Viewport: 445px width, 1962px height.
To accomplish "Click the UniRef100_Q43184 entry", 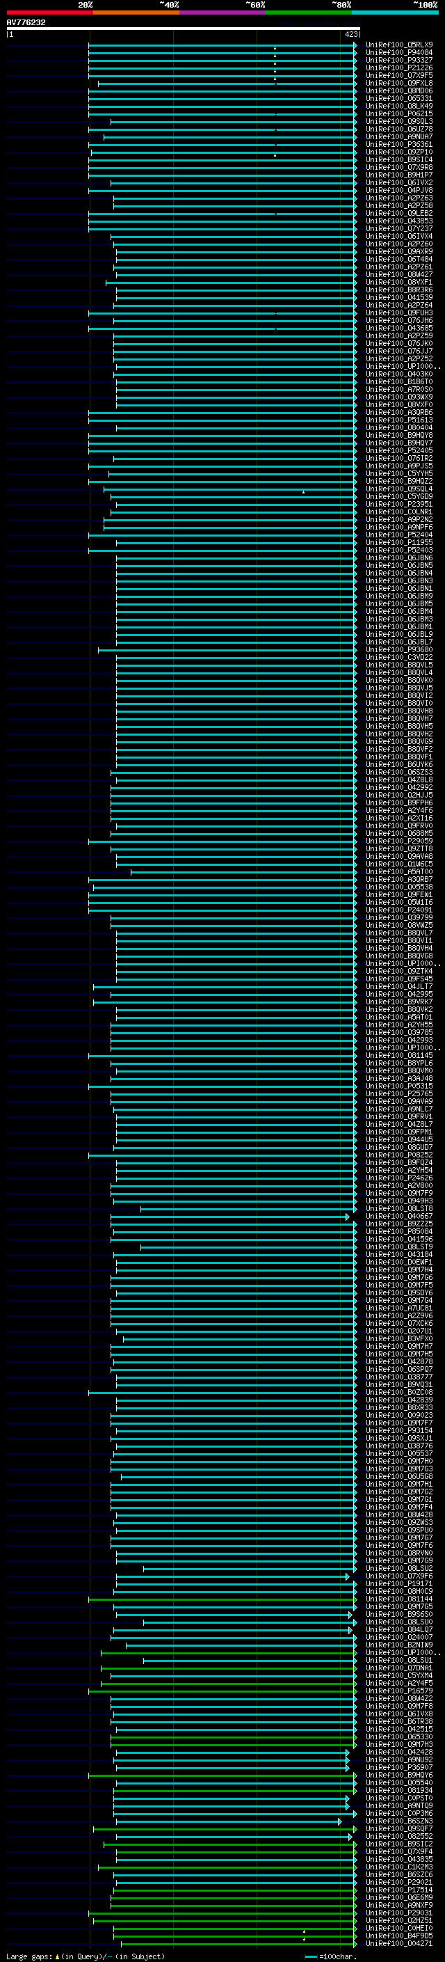I will click(x=398, y=1254).
